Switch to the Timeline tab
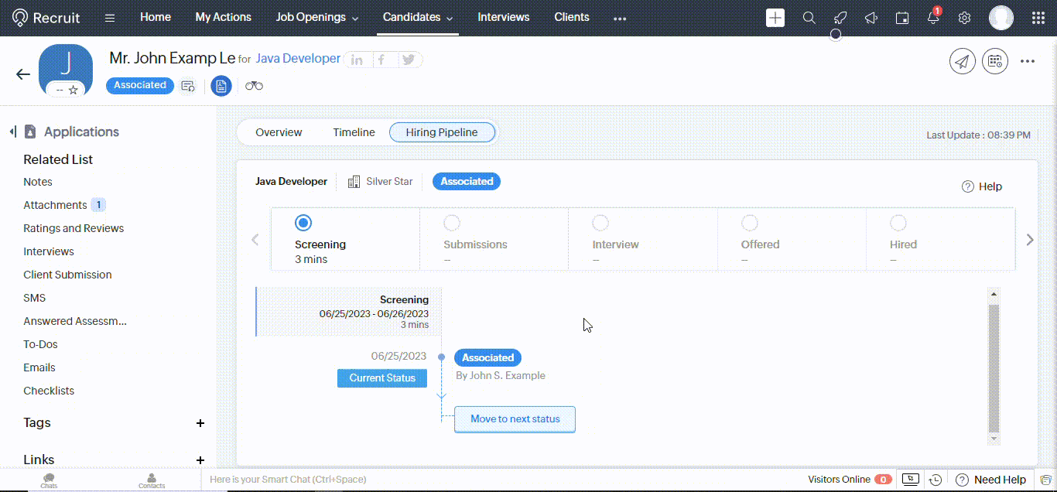The image size is (1057, 492). (354, 132)
